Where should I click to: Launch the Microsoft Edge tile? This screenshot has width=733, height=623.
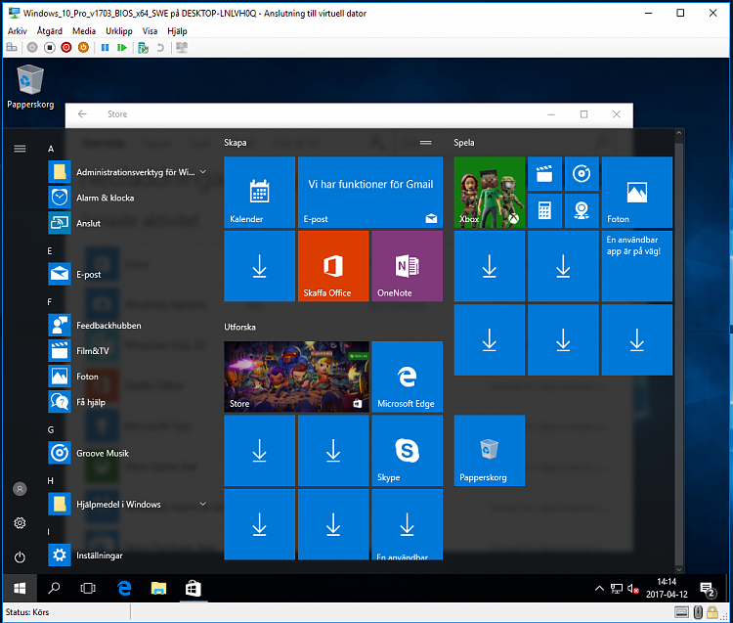[408, 377]
